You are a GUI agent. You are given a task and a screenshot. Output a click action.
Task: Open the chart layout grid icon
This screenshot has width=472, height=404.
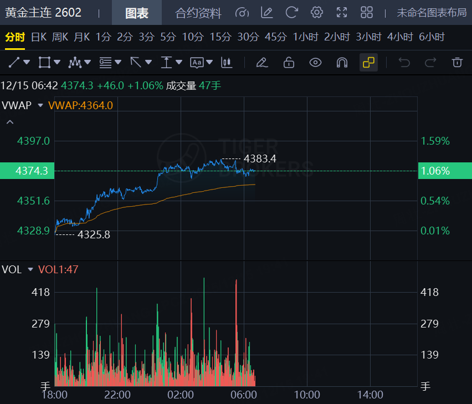[367, 13]
